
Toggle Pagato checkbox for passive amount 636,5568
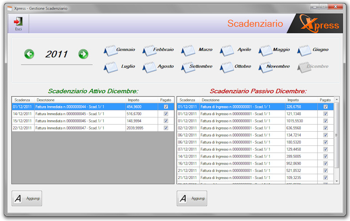325,128
